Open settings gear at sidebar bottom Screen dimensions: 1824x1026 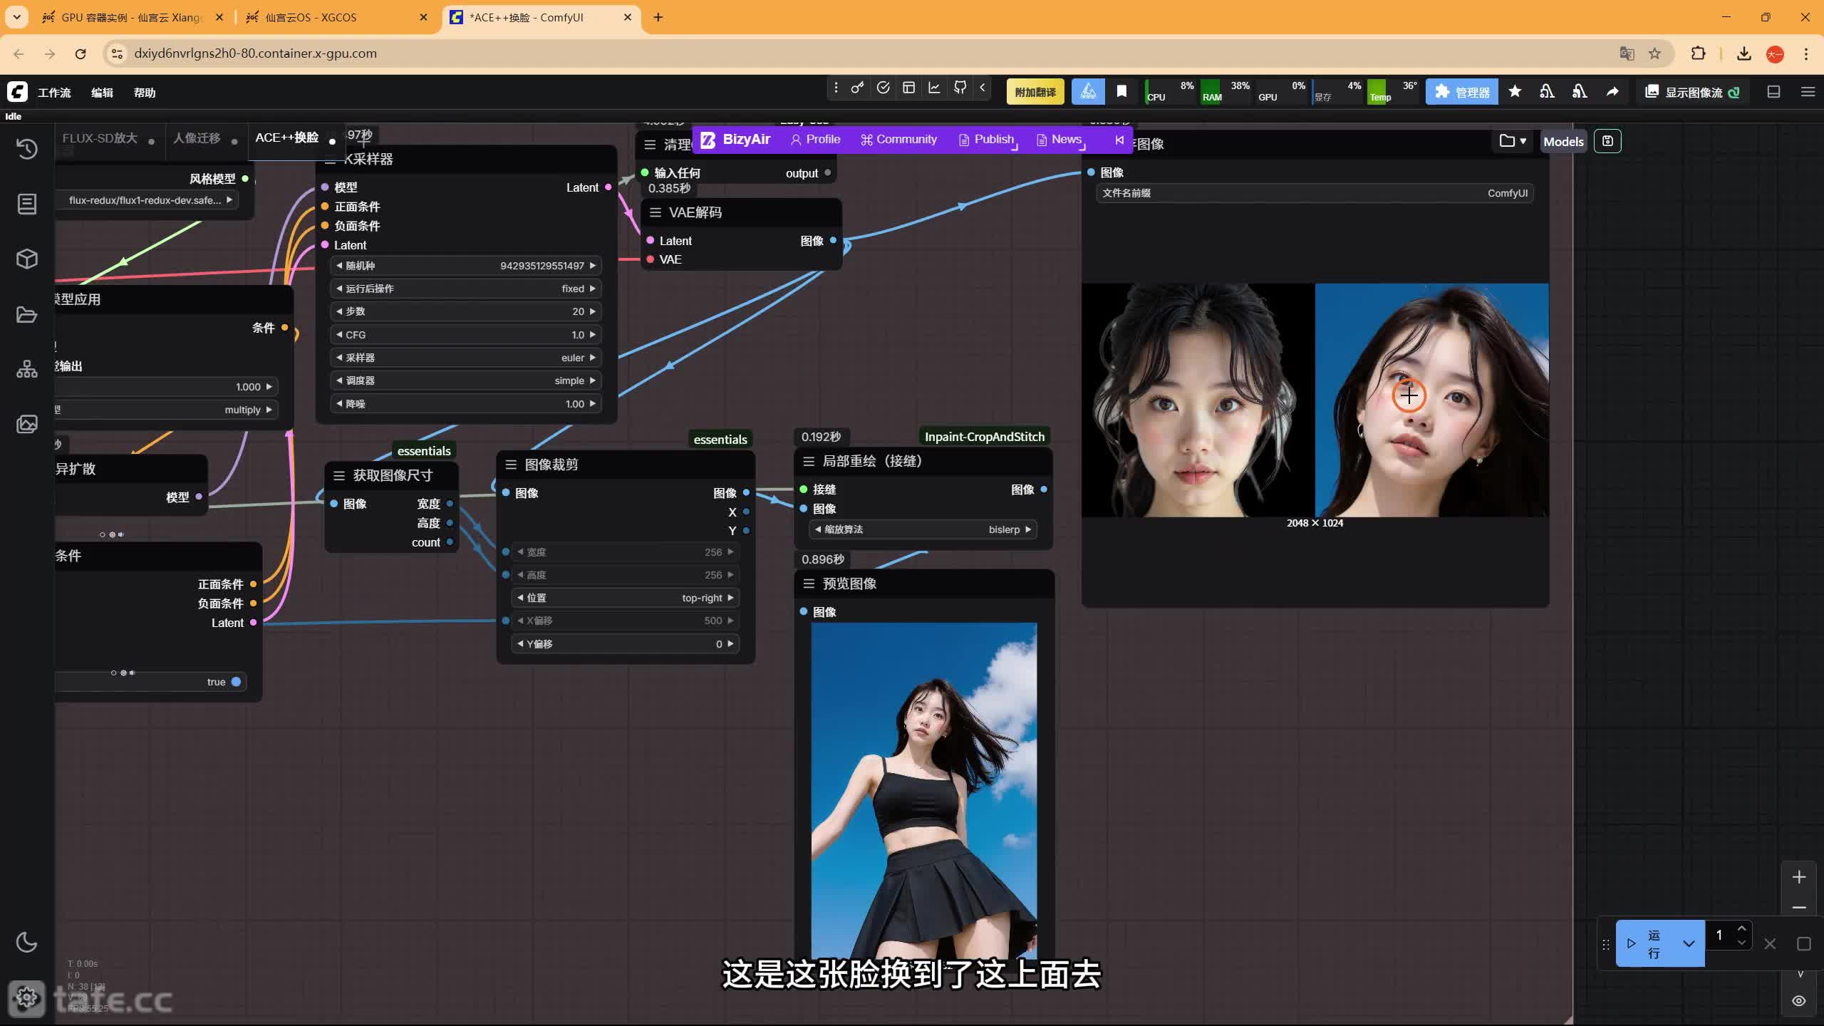pos(27,997)
